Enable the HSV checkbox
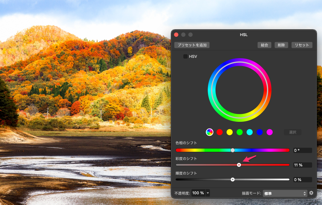Viewport: 322px width, 205px height. 185,56
